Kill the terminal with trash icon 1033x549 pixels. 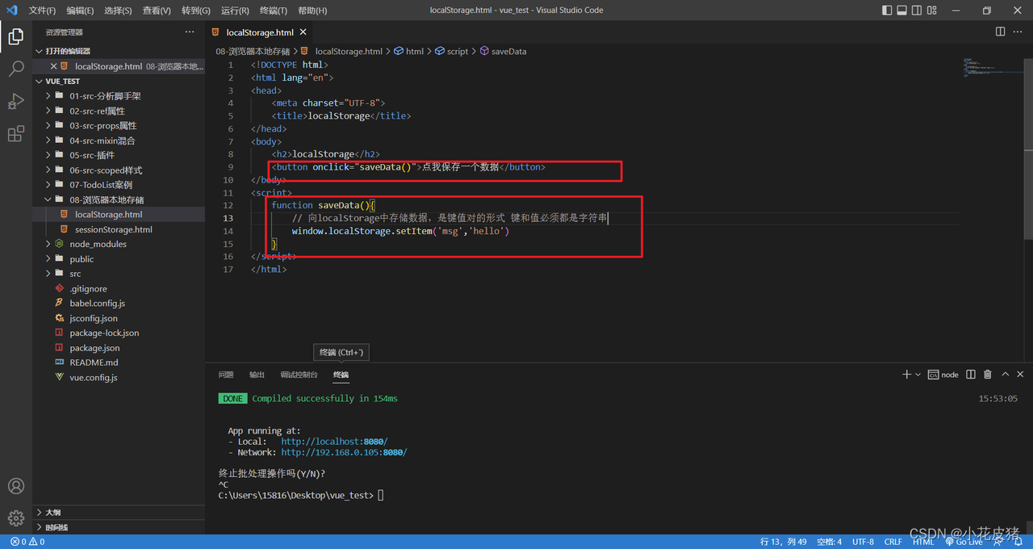point(988,375)
